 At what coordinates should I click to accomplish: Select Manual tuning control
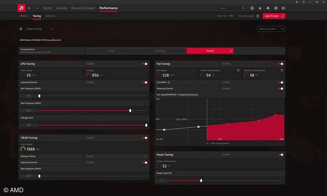(x=210, y=51)
